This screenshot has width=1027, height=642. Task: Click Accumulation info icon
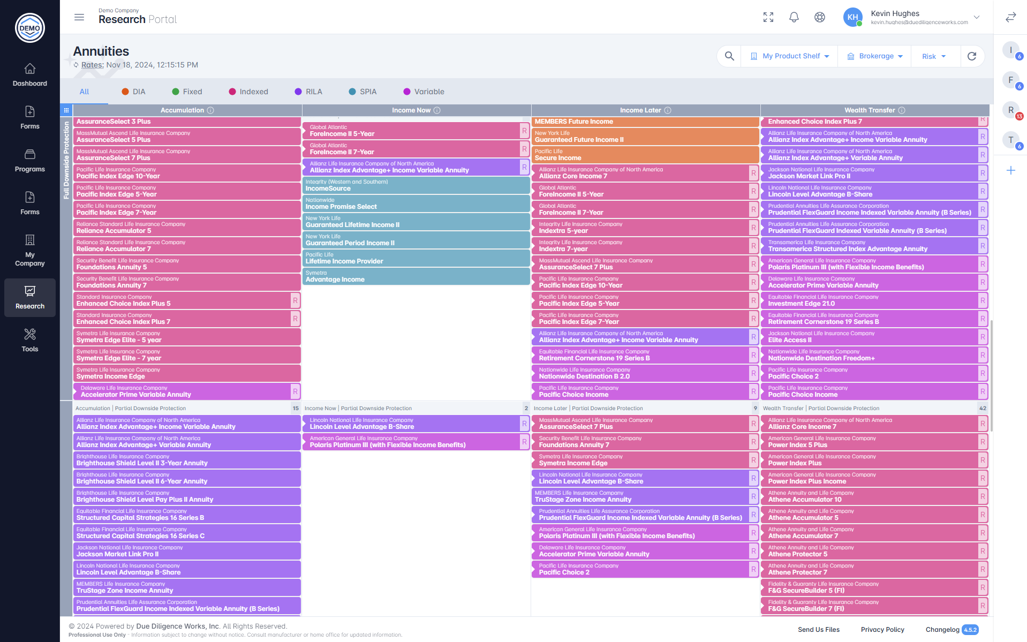(210, 110)
